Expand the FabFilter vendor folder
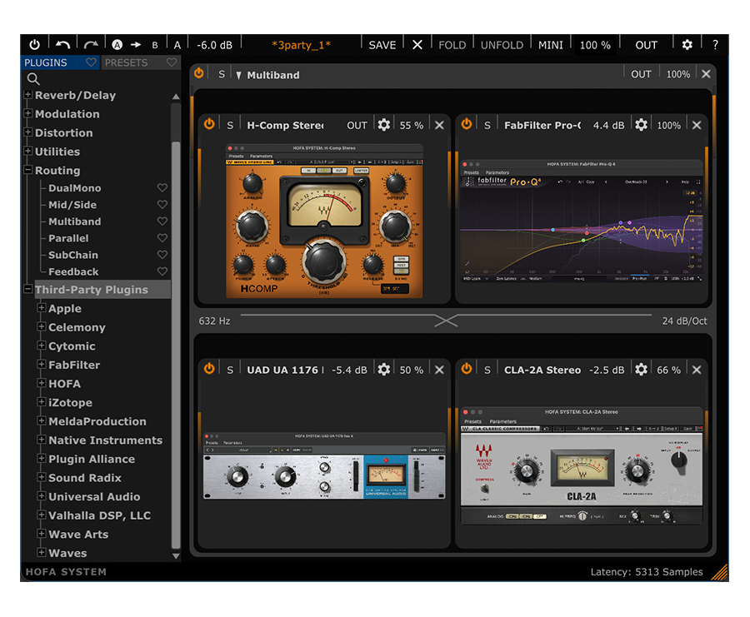 tap(42, 364)
